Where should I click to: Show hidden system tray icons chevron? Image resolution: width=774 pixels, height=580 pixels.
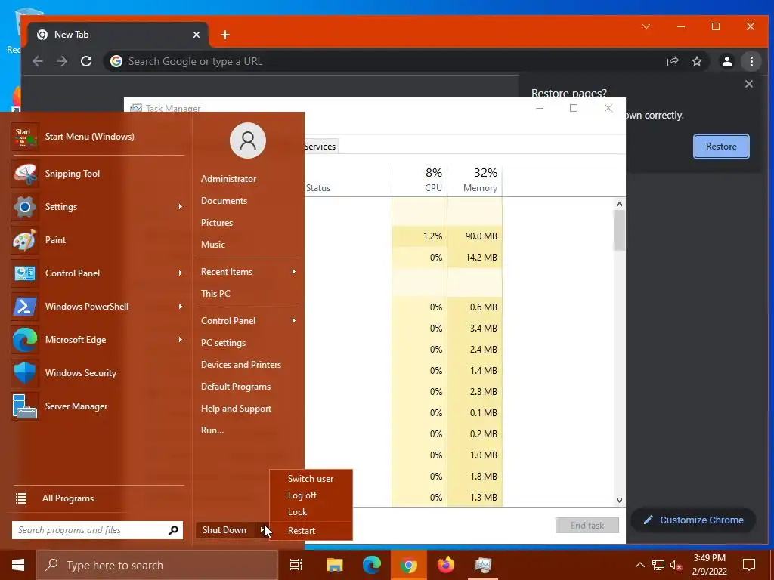click(639, 565)
